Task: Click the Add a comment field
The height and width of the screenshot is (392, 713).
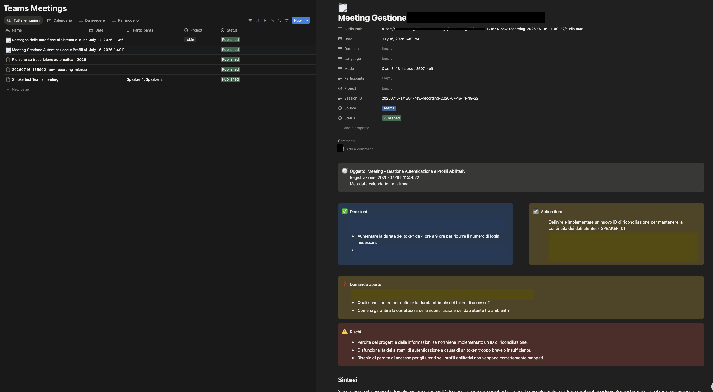Action: tap(361, 149)
